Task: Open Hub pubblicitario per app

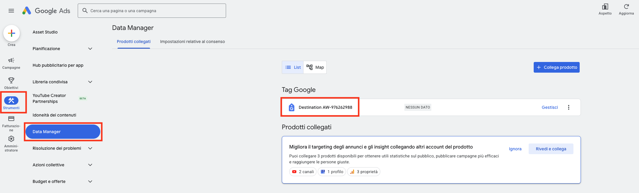Action: tap(58, 65)
